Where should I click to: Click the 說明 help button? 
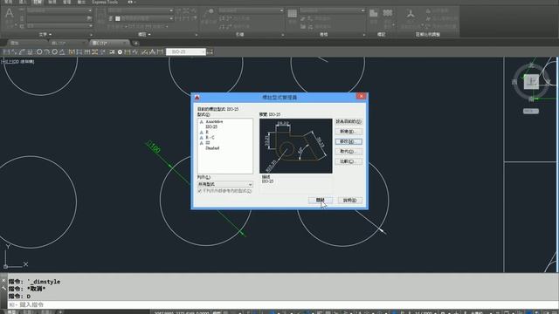click(x=349, y=200)
